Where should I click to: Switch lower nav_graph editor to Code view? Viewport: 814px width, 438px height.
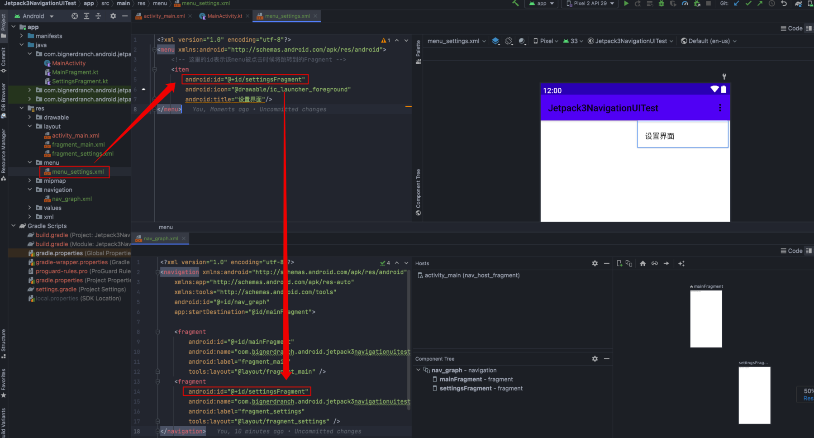coord(792,251)
